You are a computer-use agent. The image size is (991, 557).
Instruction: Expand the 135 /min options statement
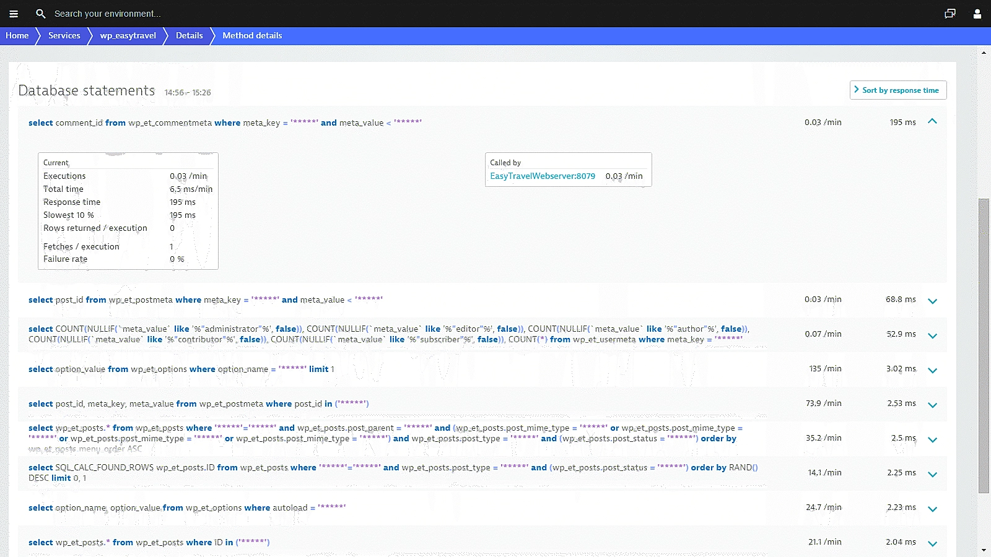point(932,371)
